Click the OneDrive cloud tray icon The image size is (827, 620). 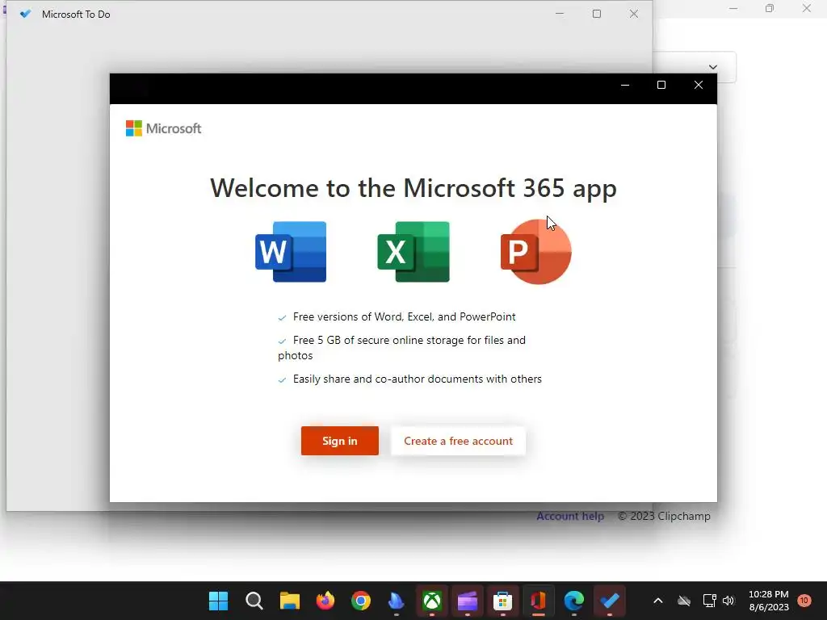pyautogui.click(x=684, y=601)
